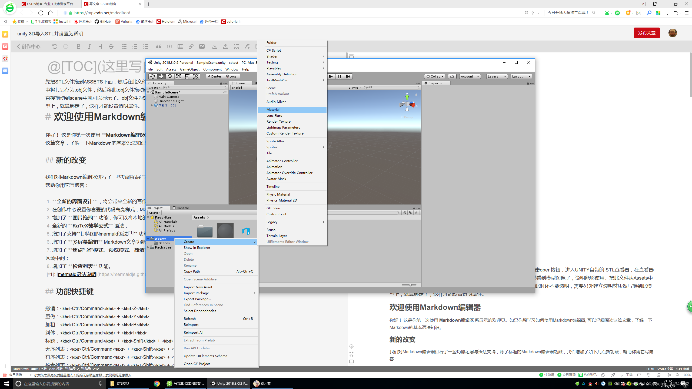Screen dimensions: 692x389
Task: Click the Collab button in Unity toolbar
Action: click(434, 76)
